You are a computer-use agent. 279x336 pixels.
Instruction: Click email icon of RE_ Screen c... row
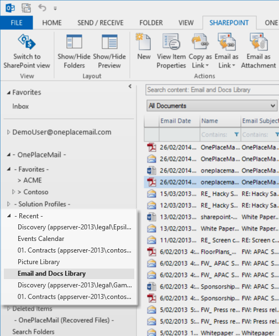pos(151,240)
